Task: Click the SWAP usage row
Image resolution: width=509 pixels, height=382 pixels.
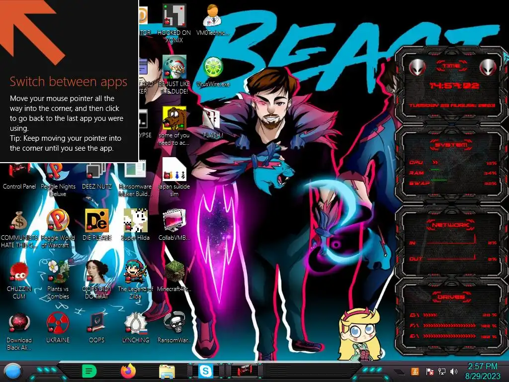Action: [x=453, y=183]
